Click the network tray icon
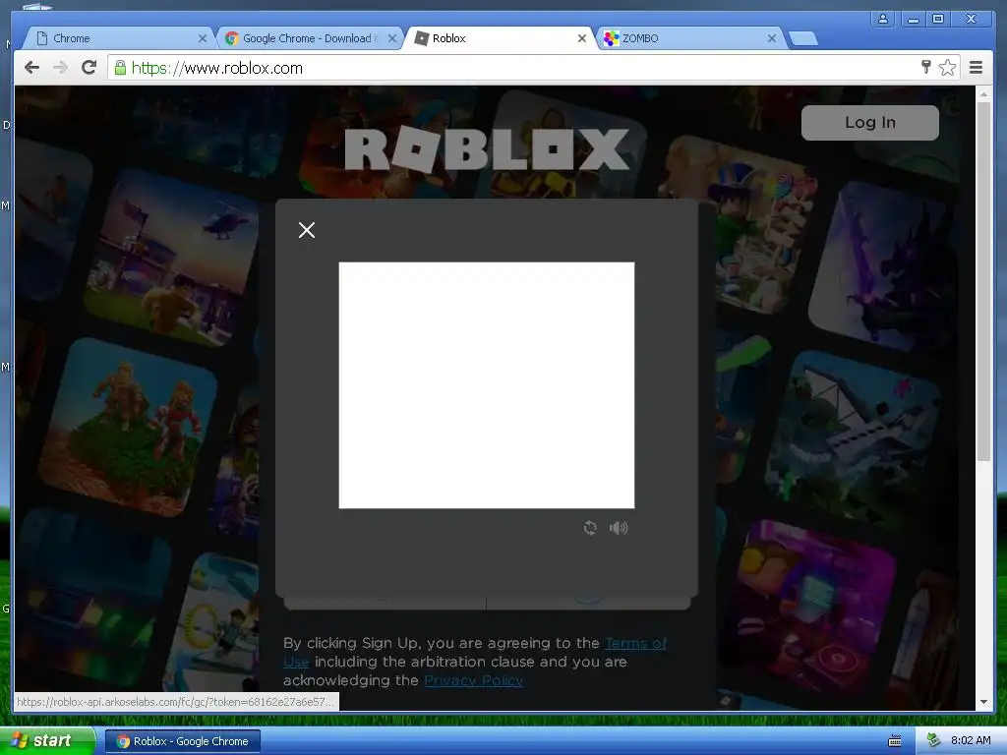 coord(933,741)
